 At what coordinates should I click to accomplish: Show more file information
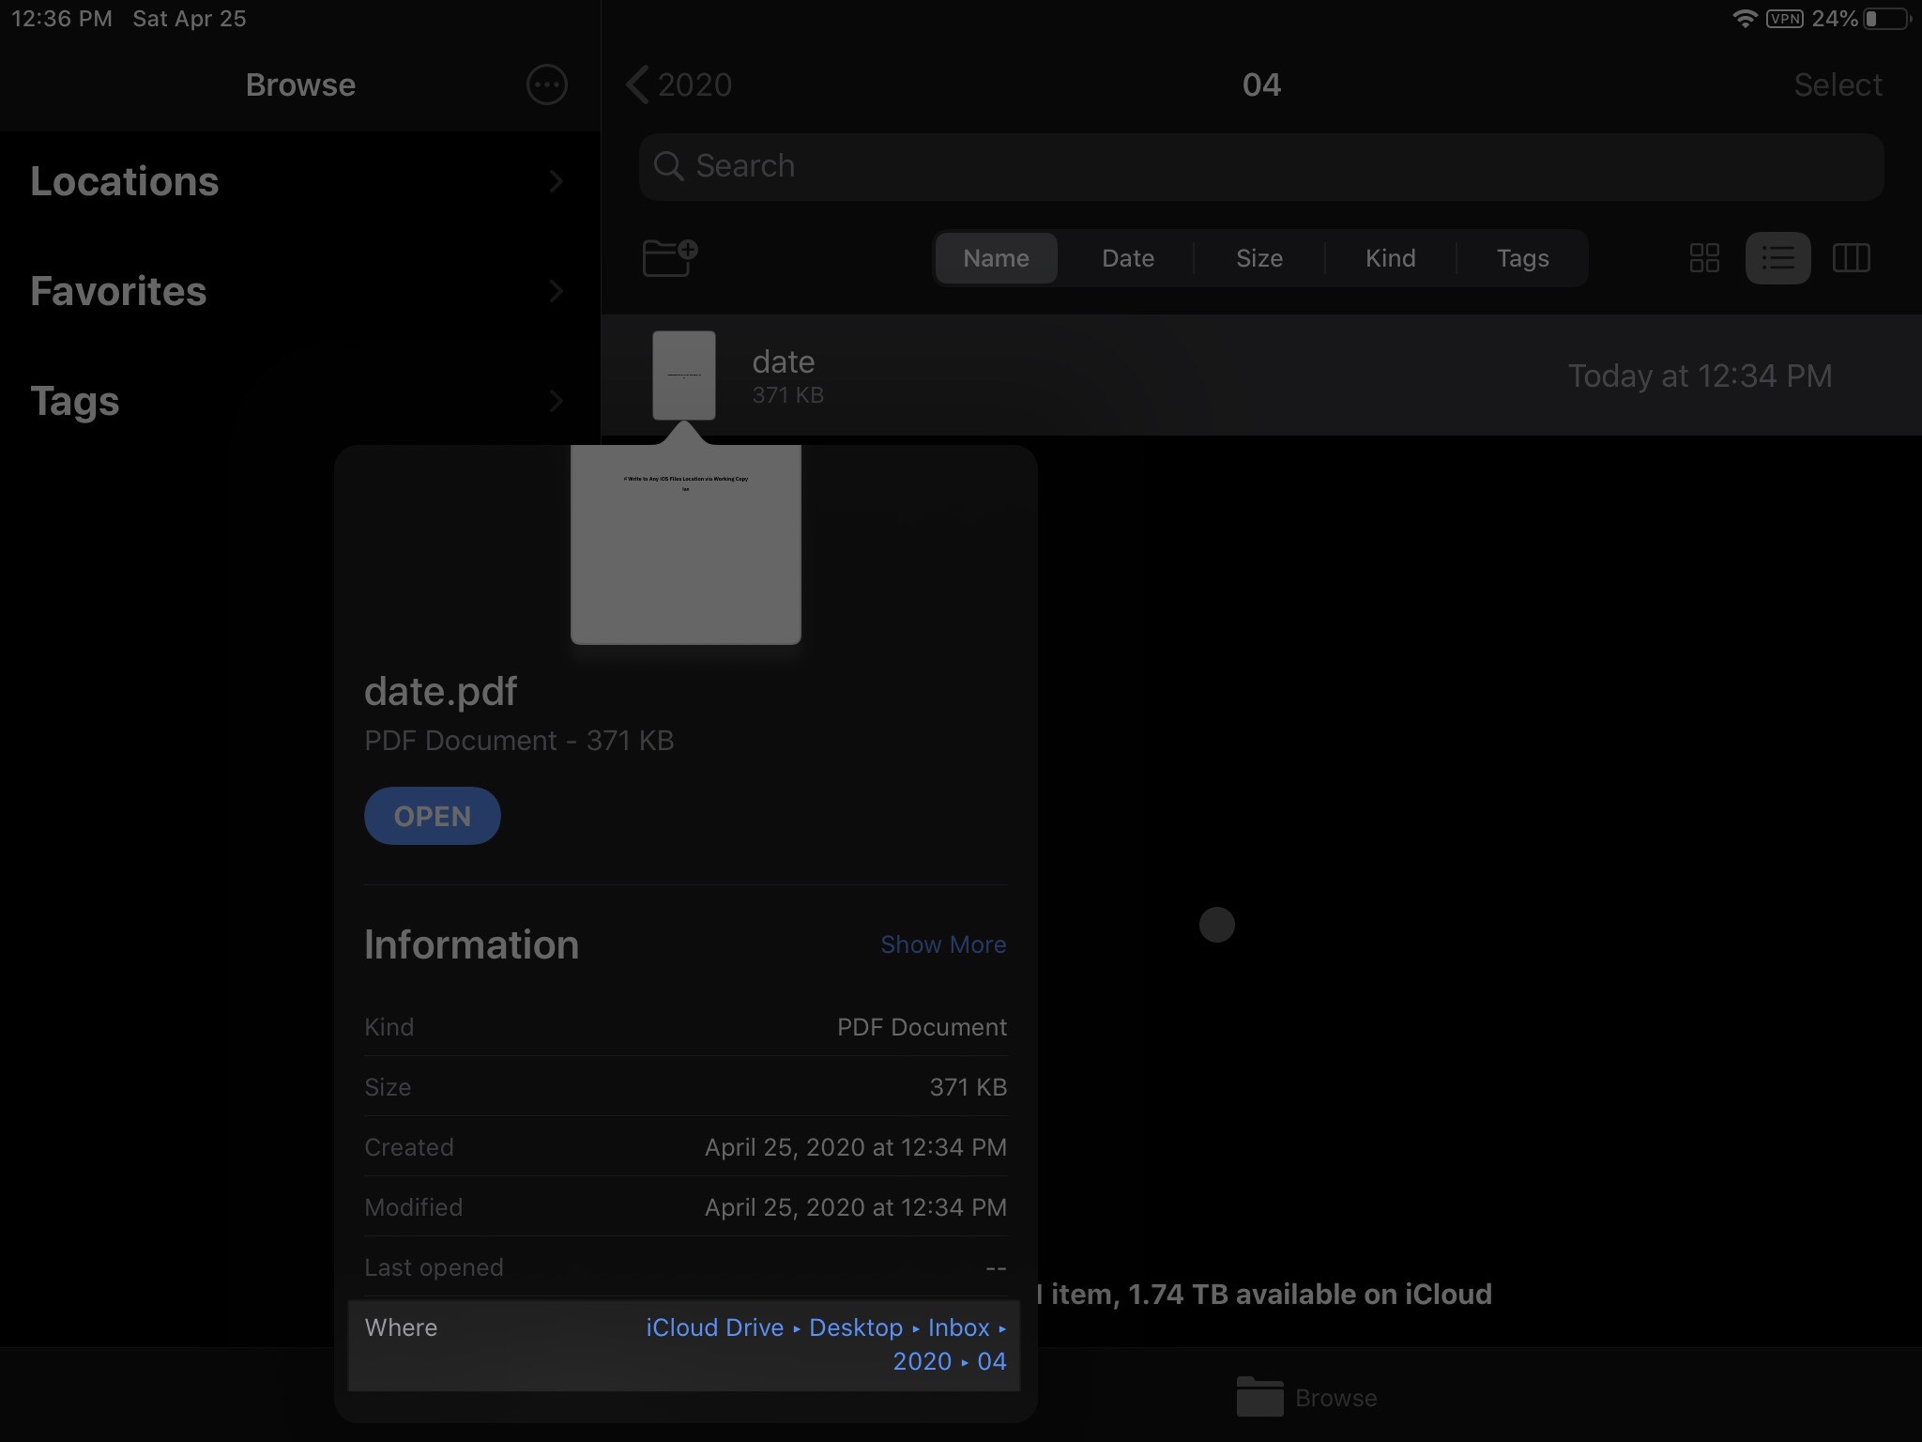[x=943, y=943]
